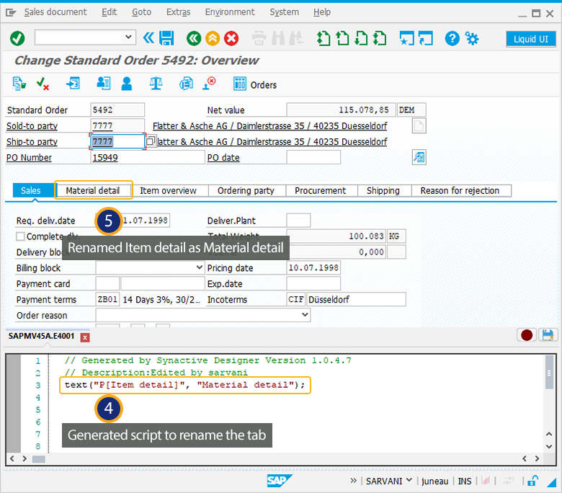Switch to the Item overview tab
The width and height of the screenshot is (562, 493).
tap(168, 190)
